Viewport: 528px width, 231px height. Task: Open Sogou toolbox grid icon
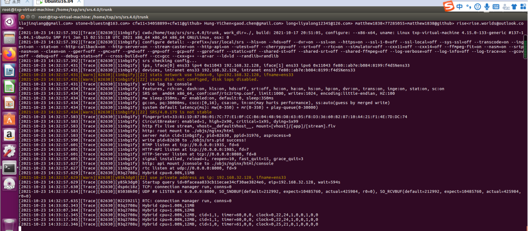coord(523,6)
